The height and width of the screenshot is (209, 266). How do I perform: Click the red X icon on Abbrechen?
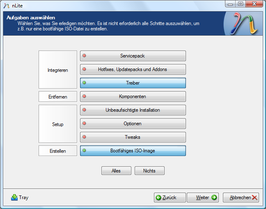pyautogui.click(x=255, y=198)
